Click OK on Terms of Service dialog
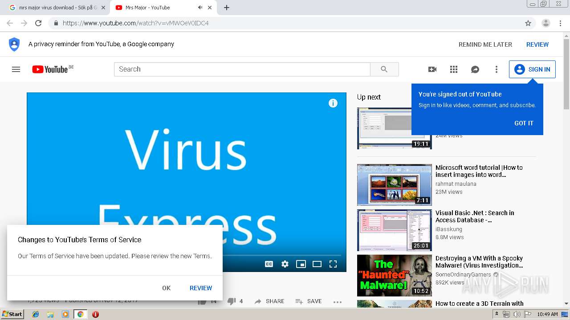This screenshot has width=570, height=320. [x=167, y=288]
